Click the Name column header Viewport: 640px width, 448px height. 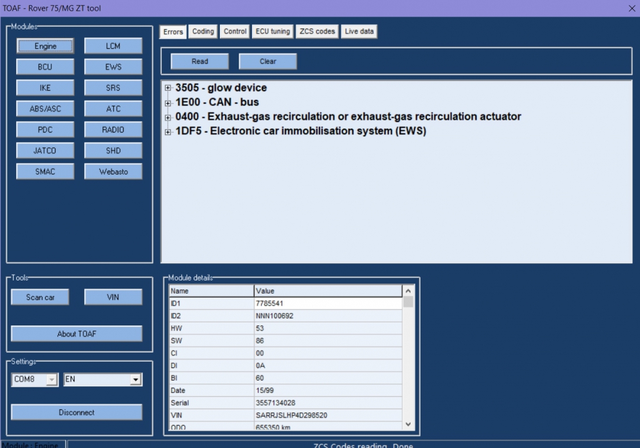pyautogui.click(x=211, y=291)
